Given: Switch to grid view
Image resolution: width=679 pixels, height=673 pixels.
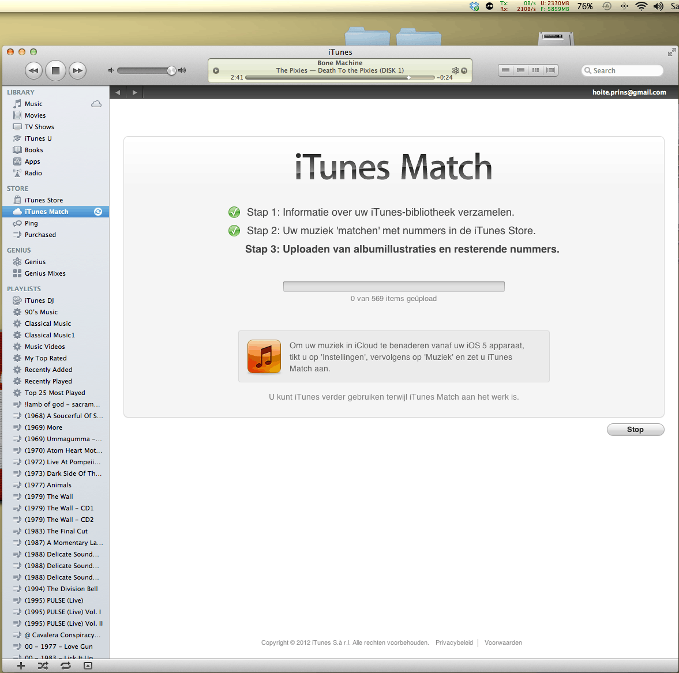Looking at the screenshot, I should click(536, 70).
